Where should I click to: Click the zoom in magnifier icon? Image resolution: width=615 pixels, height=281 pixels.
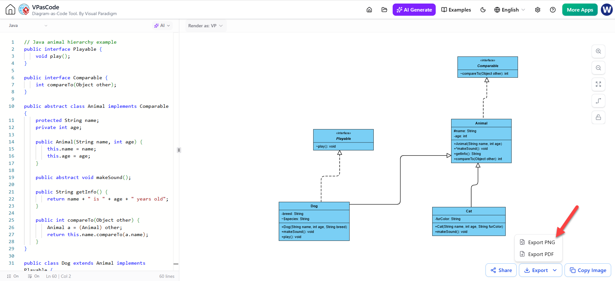(x=598, y=51)
